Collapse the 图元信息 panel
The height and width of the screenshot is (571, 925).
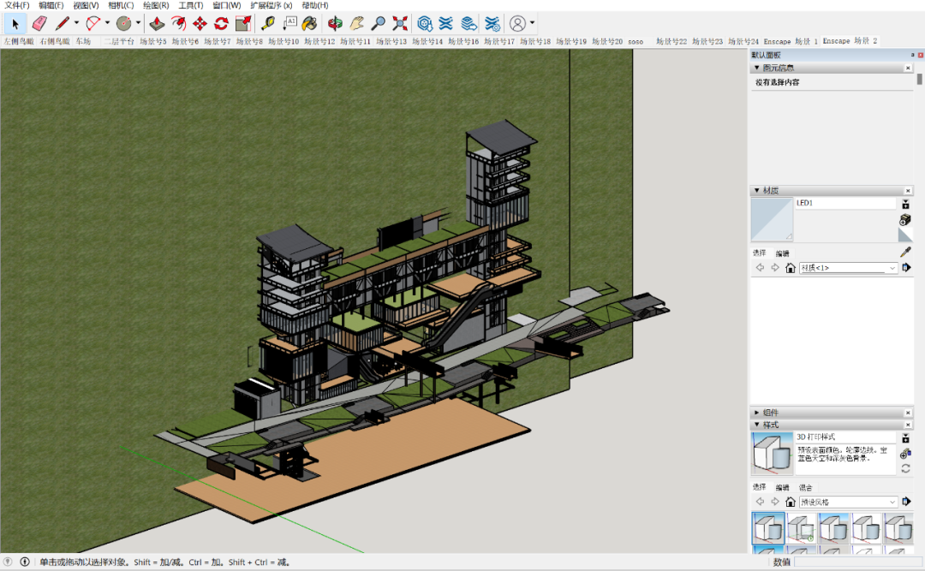(x=757, y=68)
